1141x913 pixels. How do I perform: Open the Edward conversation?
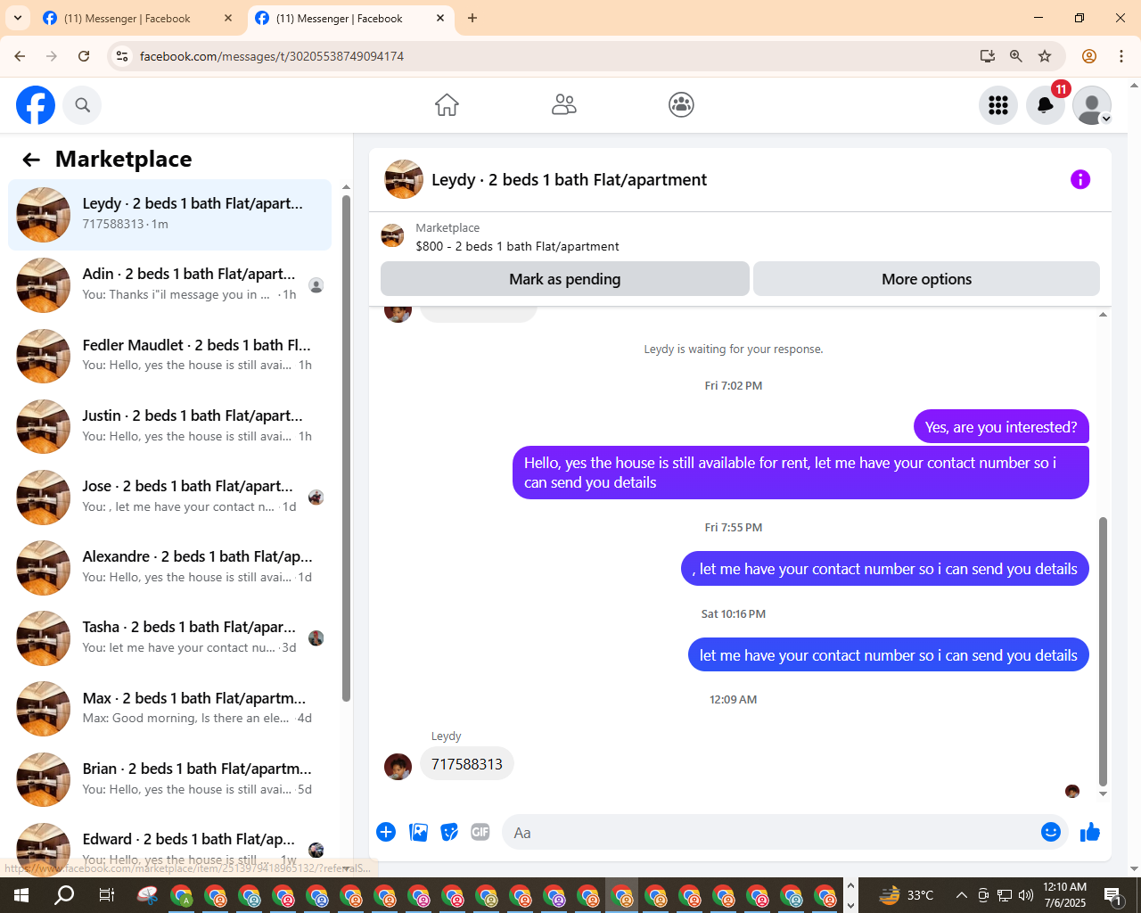(169, 847)
